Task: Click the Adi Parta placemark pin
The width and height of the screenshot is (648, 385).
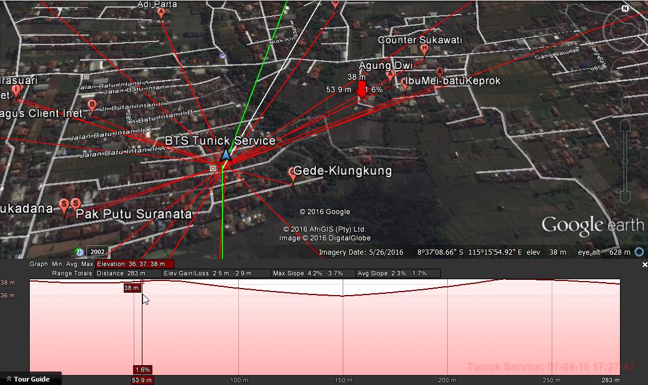Action: (x=161, y=13)
